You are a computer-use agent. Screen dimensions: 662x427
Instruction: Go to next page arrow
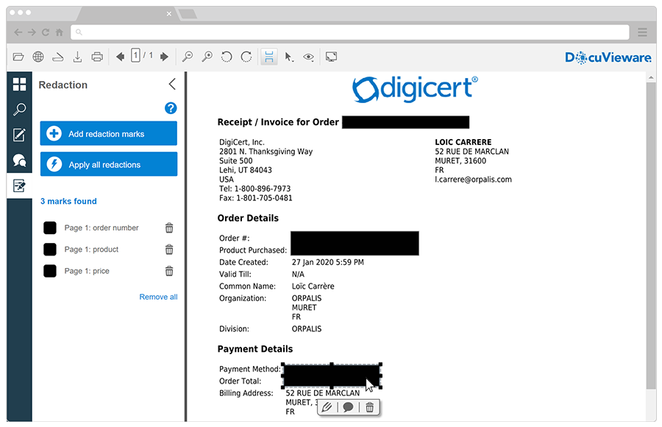coord(164,57)
